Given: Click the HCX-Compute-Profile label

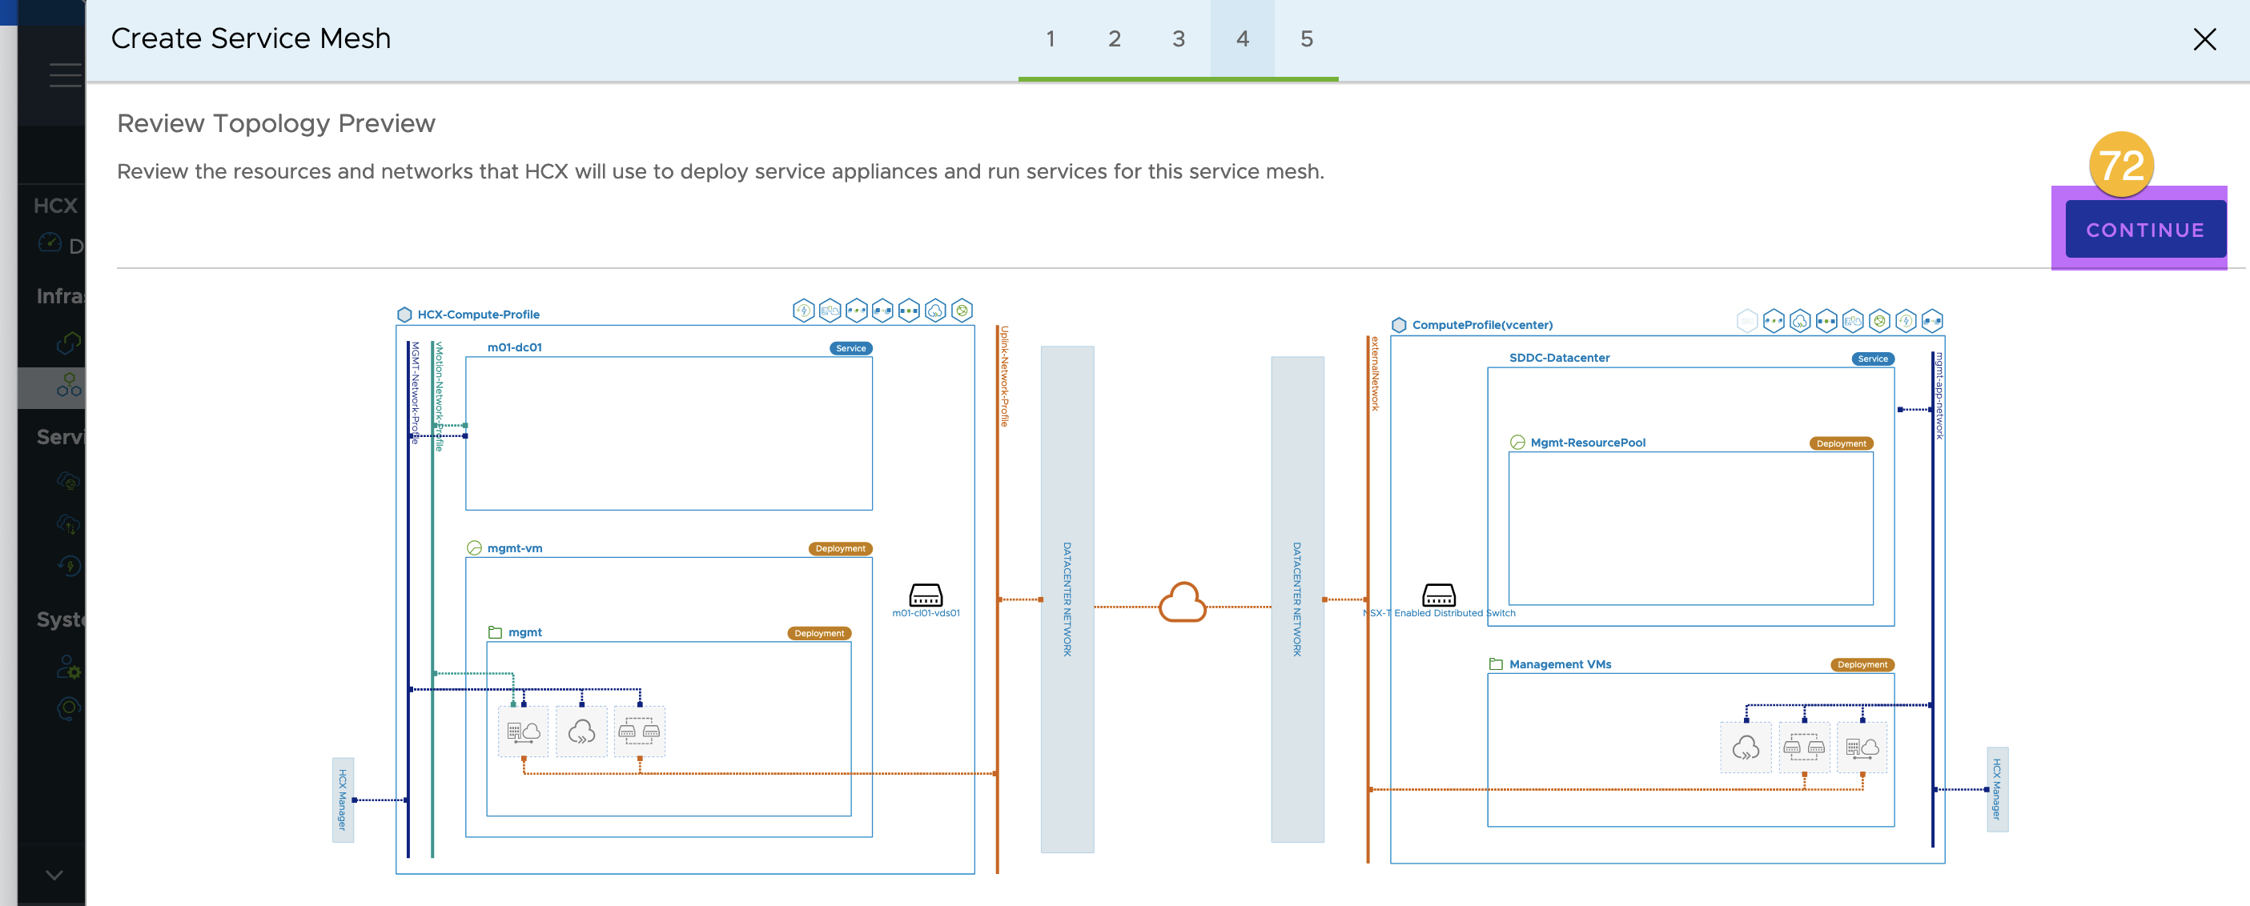Looking at the screenshot, I should click(x=478, y=315).
